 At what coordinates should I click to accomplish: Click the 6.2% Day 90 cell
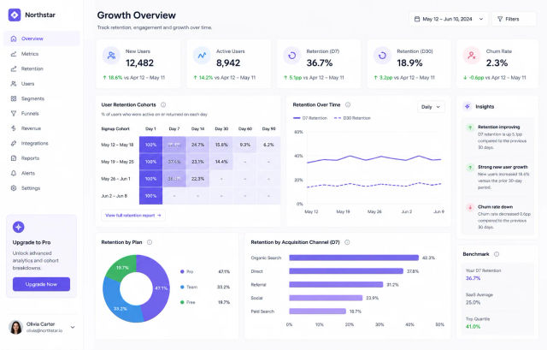coord(268,145)
